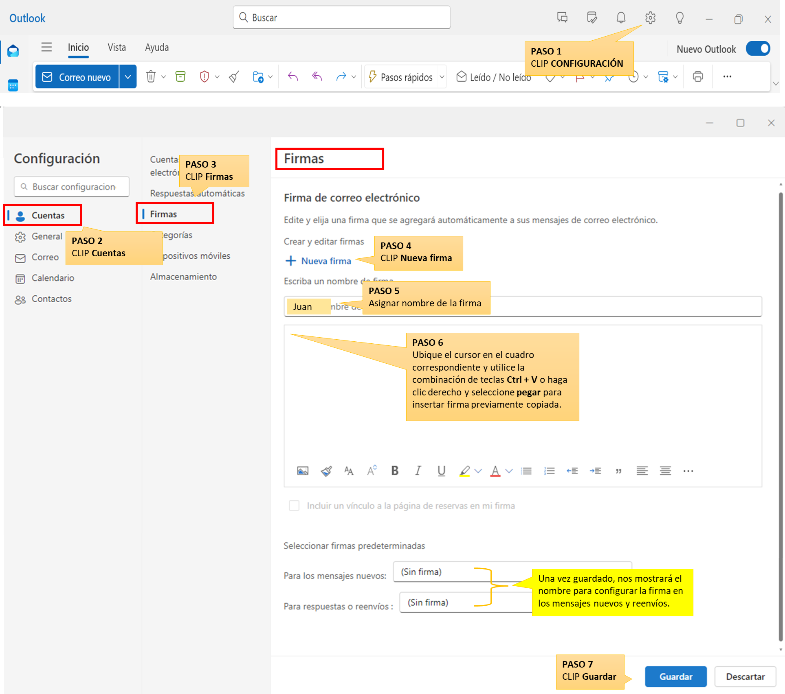Click the archive box icon
The height and width of the screenshot is (694, 785).
coord(180,76)
